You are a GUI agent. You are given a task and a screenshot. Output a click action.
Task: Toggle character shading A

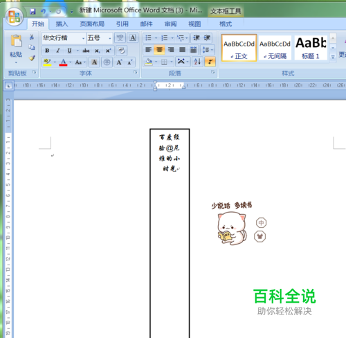click(94, 62)
